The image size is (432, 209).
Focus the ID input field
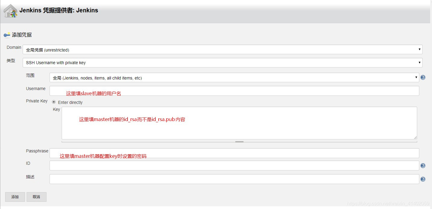(234, 166)
